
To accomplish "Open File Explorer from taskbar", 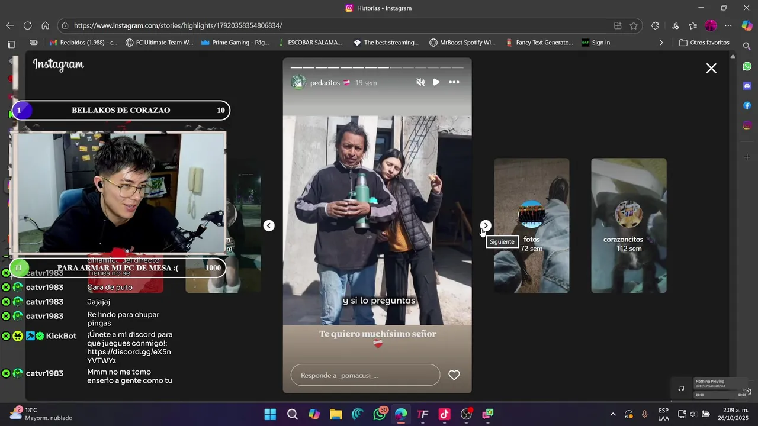I will click(336, 414).
